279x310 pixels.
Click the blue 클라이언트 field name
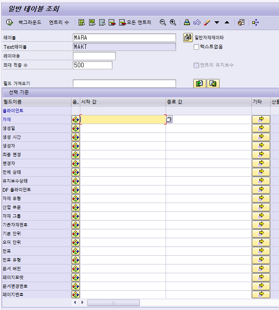coord(13,111)
